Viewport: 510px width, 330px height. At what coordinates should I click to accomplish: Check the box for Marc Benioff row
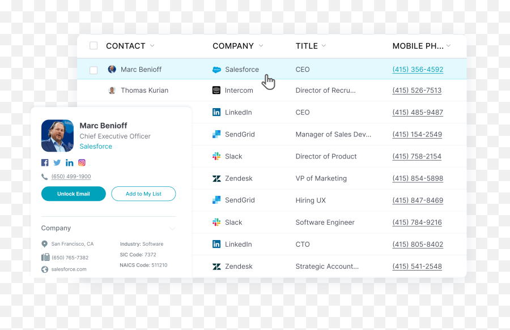[x=93, y=70]
